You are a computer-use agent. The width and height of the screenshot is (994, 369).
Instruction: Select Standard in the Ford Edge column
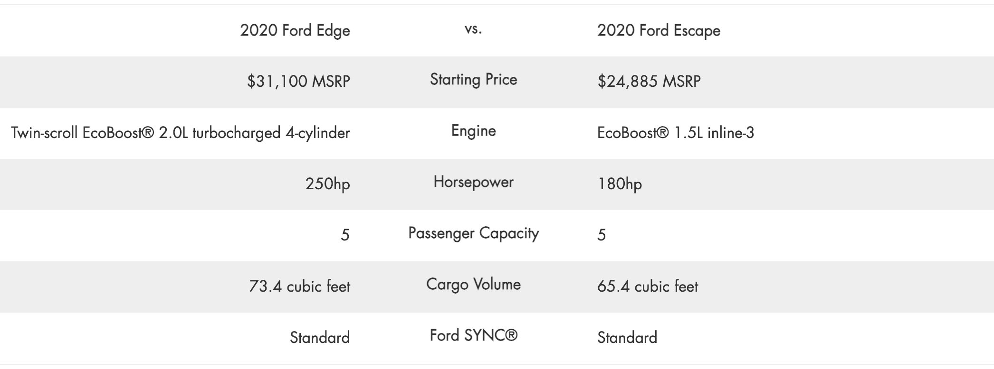320,338
